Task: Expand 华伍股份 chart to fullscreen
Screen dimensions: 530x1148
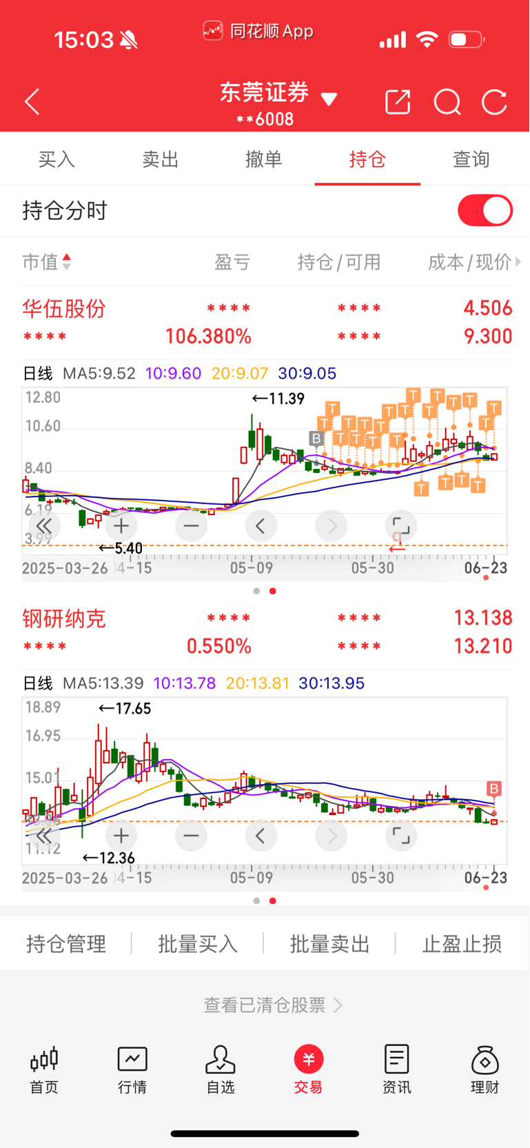Action: point(401,526)
